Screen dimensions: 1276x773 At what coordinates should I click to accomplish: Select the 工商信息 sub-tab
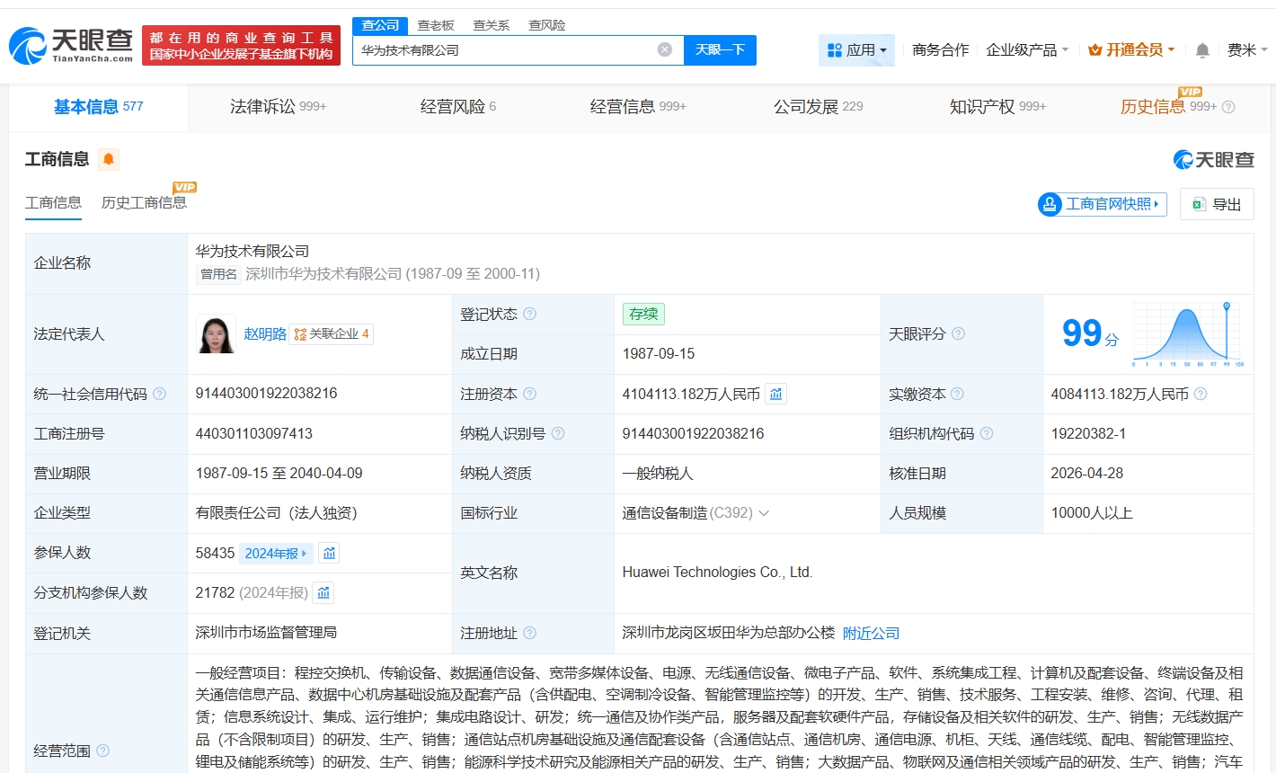53,203
